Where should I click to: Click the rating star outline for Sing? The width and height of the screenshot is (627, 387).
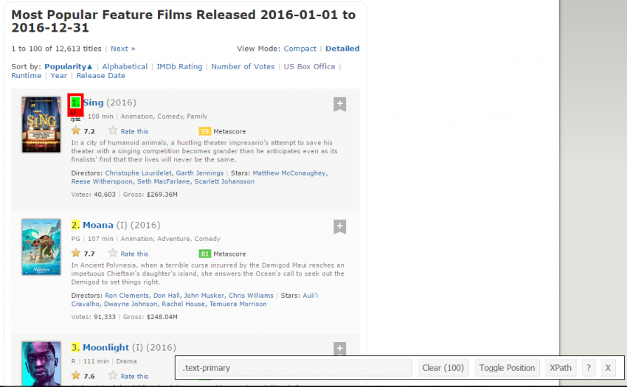[x=113, y=130]
